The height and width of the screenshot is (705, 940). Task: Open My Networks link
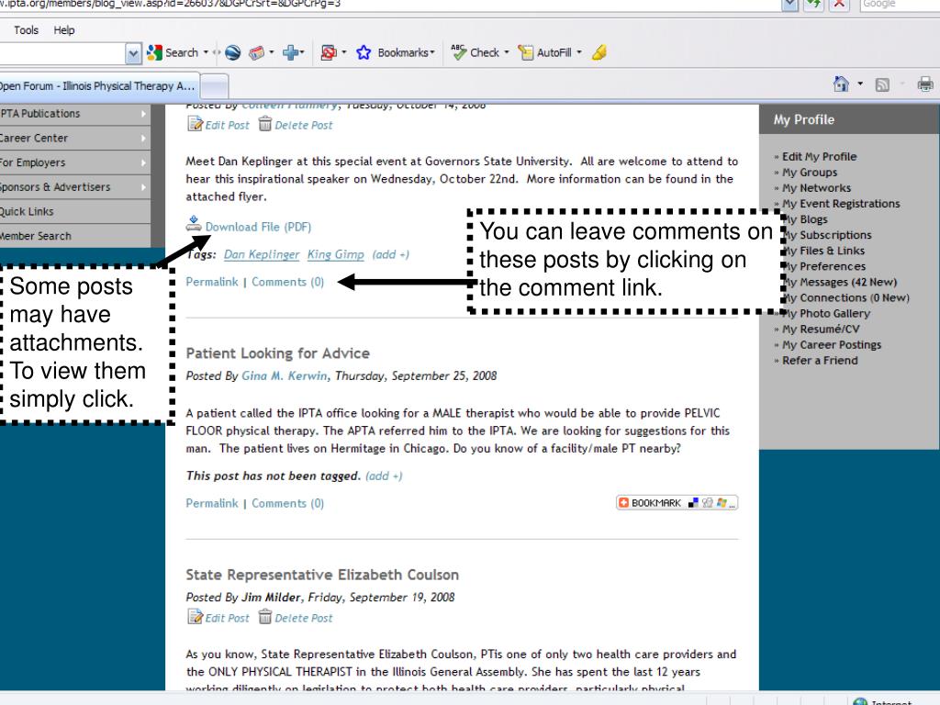coord(816,187)
